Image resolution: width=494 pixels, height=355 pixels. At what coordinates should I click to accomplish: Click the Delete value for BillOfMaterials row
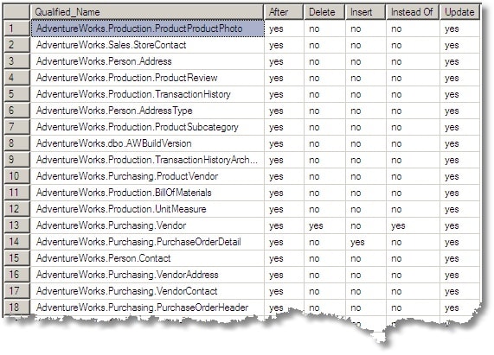[324, 193]
